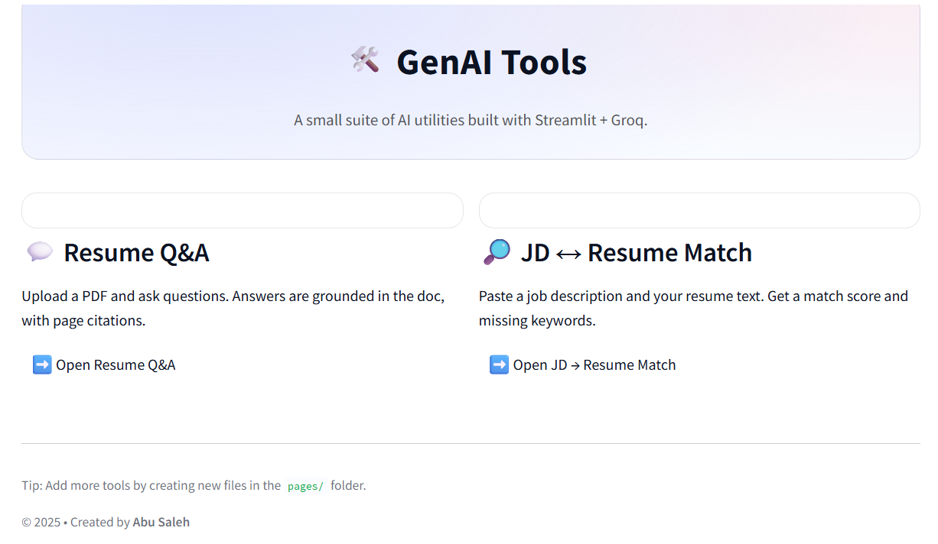Click the empty box above JD Resume Match
This screenshot has height=544, width=938.
coord(699,210)
